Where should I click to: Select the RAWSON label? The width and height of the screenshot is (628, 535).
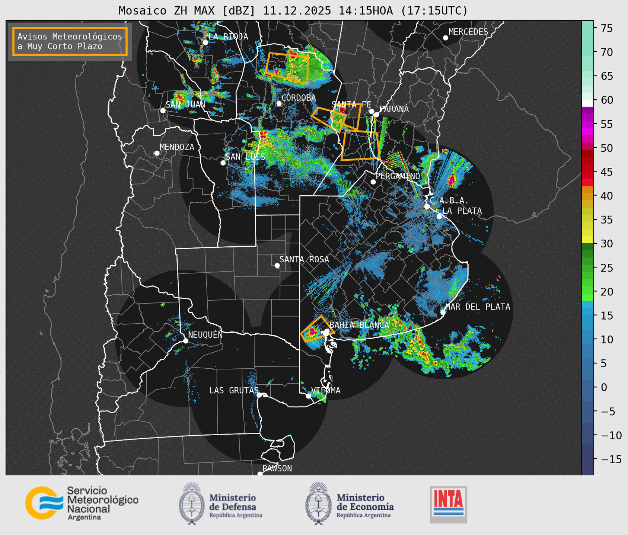point(277,468)
